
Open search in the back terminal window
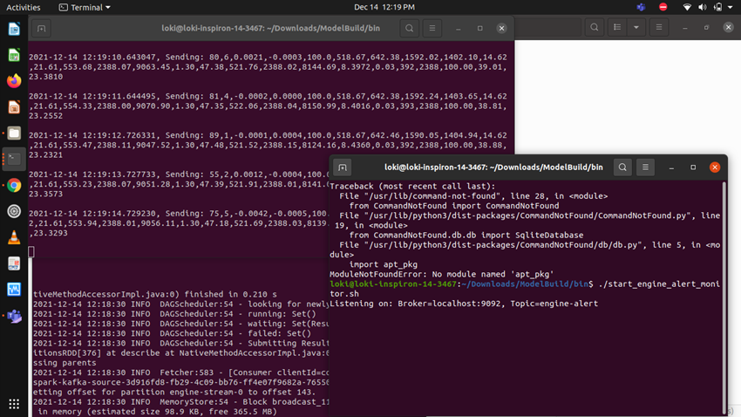tap(409, 29)
